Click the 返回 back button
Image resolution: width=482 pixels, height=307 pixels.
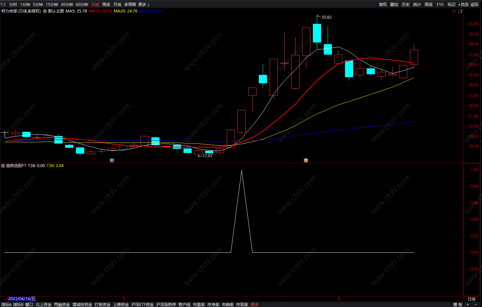(x=474, y=4)
